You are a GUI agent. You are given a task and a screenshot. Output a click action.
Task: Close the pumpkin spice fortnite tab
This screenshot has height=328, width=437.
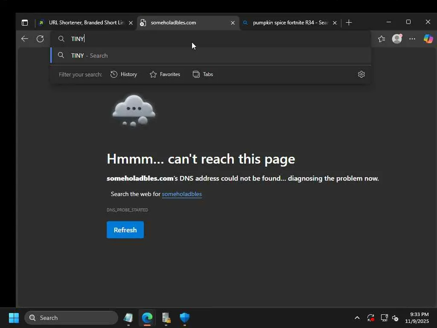point(335,23)
